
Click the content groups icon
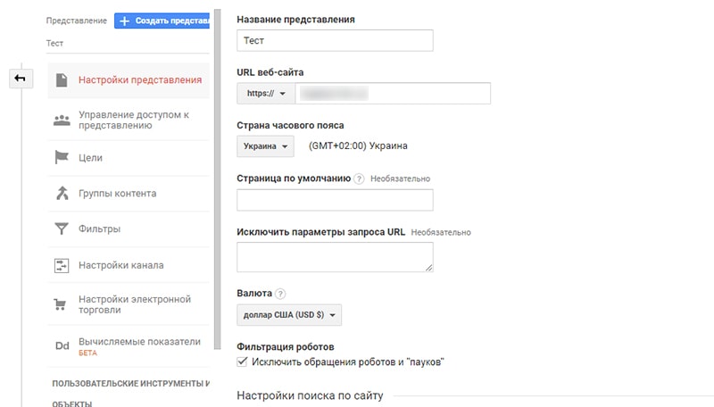coord(62,193)
